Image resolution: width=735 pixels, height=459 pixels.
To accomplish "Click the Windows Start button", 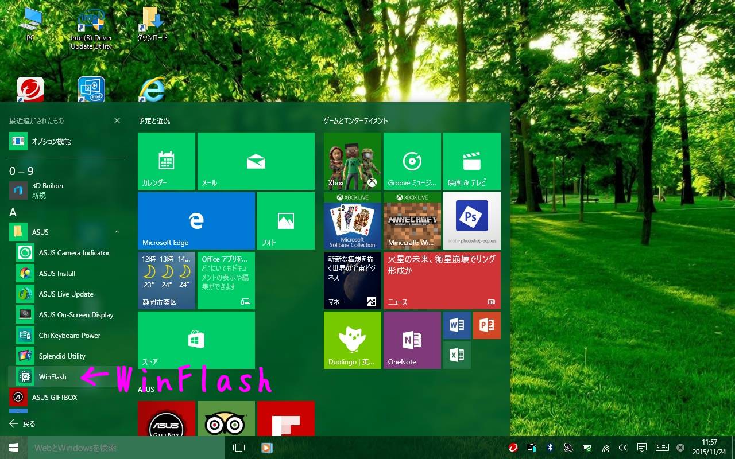I will pyautogui.click(x=14, y=448).
